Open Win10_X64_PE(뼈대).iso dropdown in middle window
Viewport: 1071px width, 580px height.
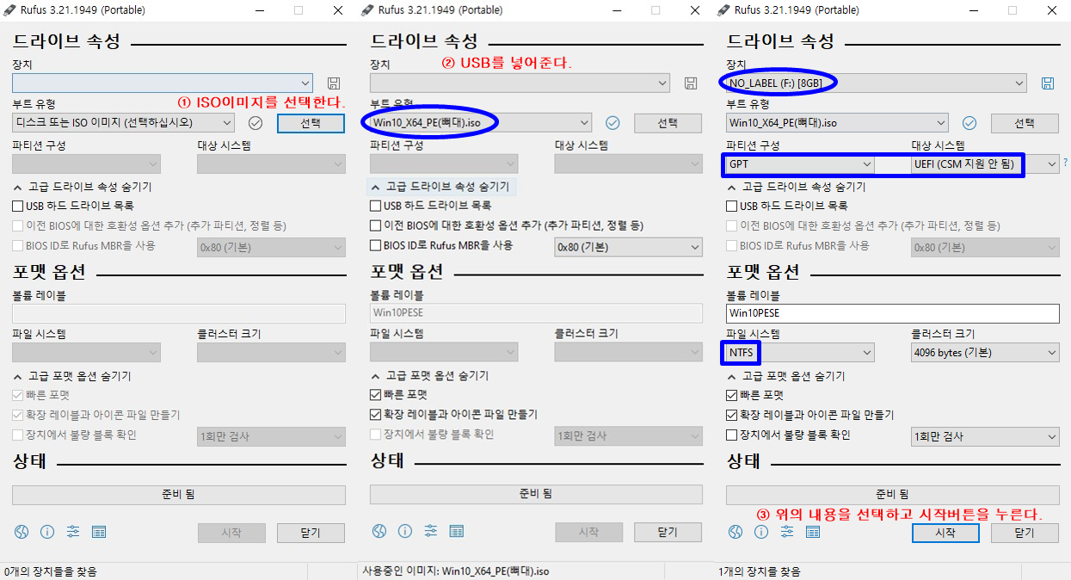point(480,123)
